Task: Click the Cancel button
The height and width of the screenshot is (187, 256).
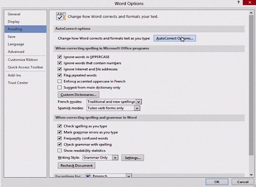Action: click(243, 182)
